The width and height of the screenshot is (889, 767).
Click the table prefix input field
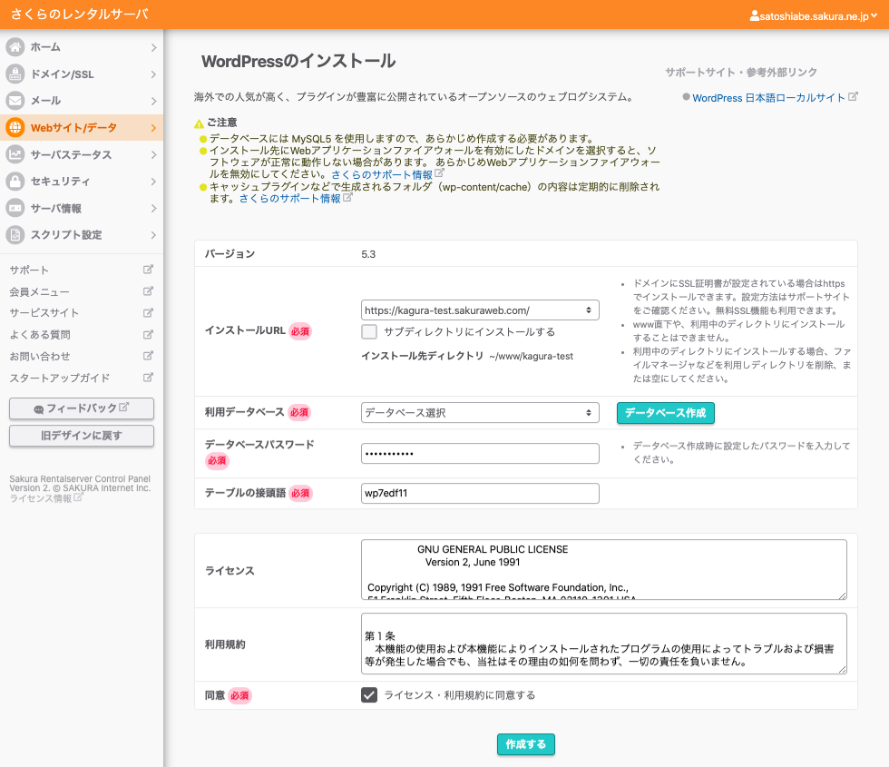point(480,493)
